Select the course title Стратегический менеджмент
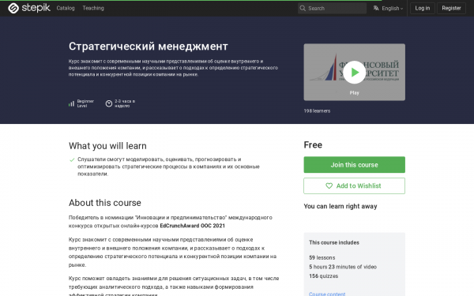Image resolution: width=474 pixels, height=296 pixels. coord(149,47)
